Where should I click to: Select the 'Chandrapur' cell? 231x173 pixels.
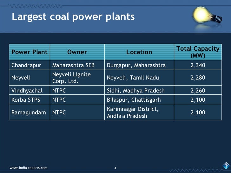(x=30, y=65)
